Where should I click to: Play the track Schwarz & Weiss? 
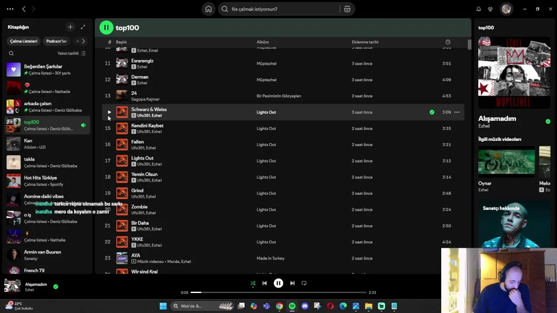[x=109, y=112]
